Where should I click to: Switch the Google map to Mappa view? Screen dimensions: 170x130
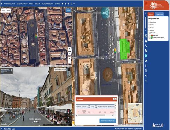coord(3,10)
